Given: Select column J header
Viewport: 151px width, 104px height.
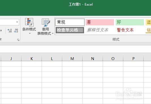Looking at the screenshot, I should point(11,58).
